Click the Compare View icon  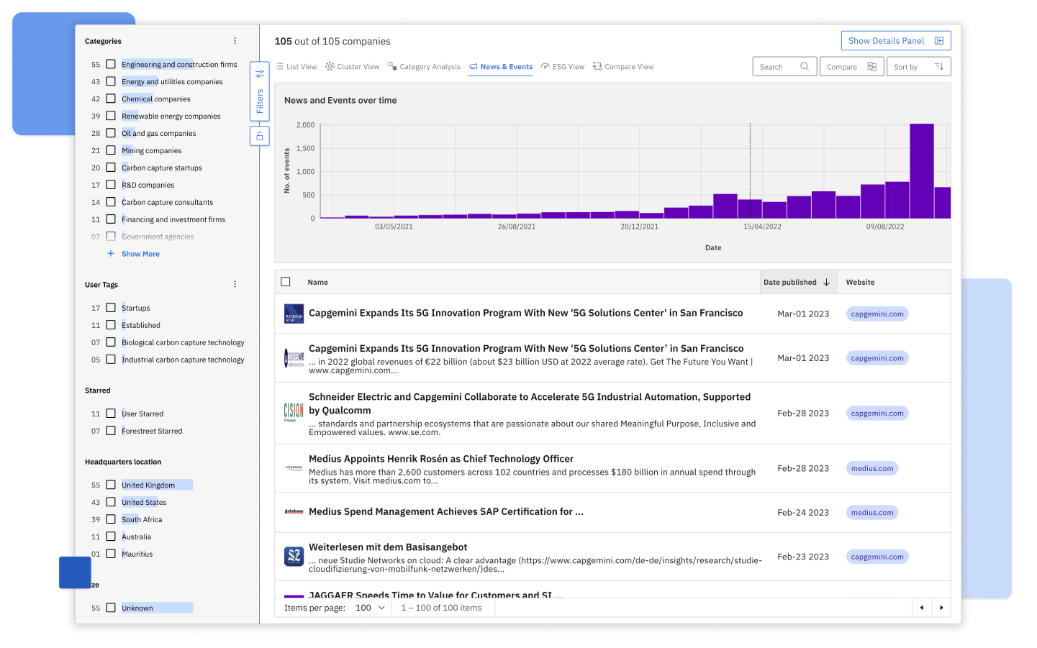597,66
